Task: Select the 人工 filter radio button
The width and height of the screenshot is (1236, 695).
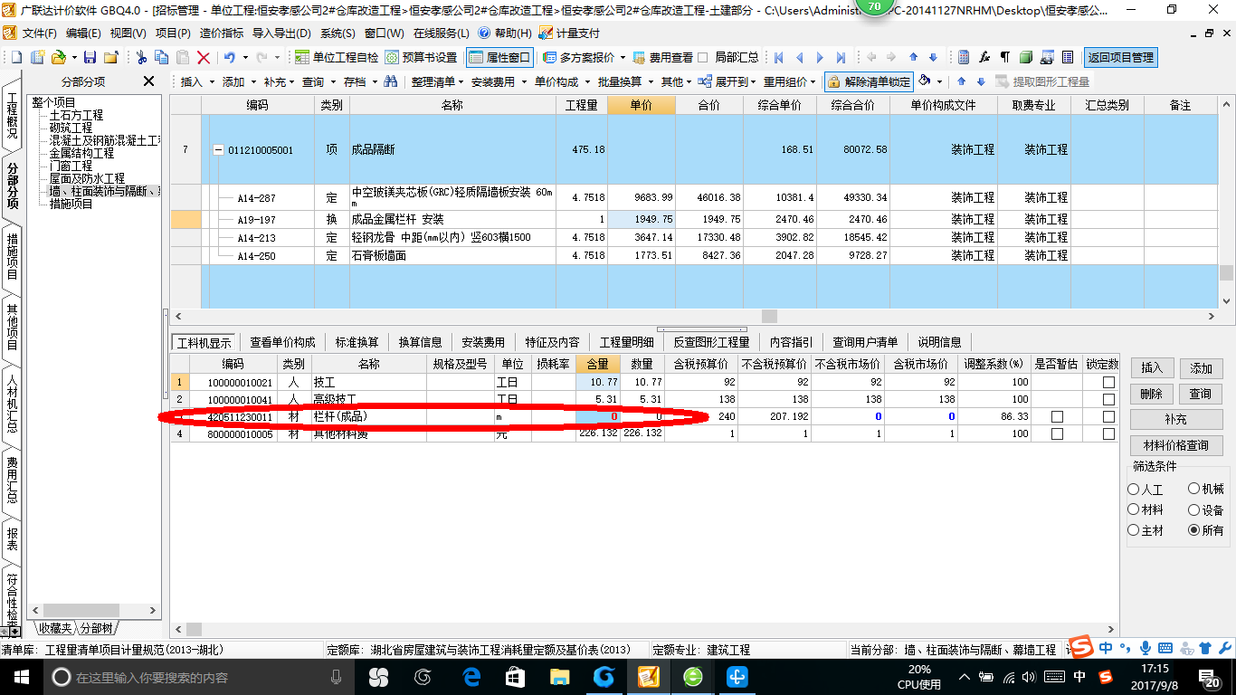Action: (1134, 489)
